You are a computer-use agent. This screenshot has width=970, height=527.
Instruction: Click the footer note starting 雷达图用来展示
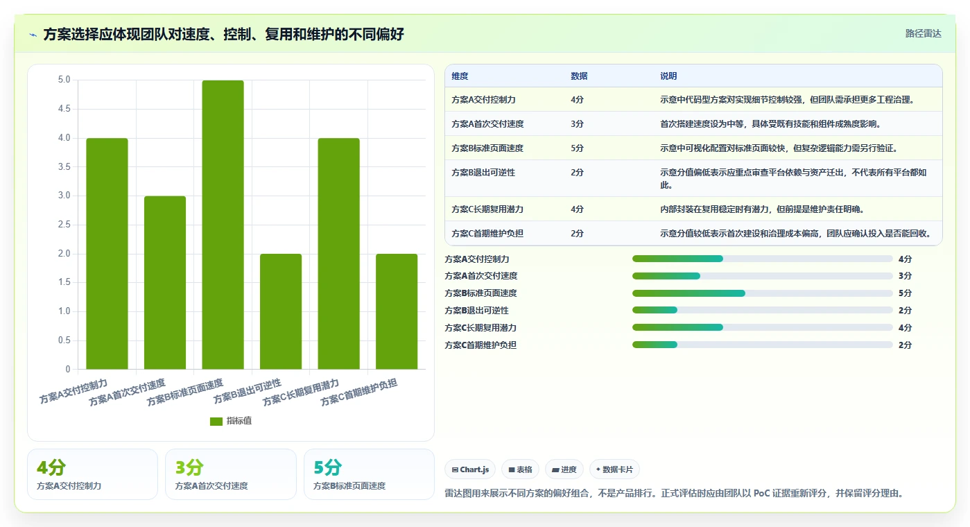pos(674,494)
